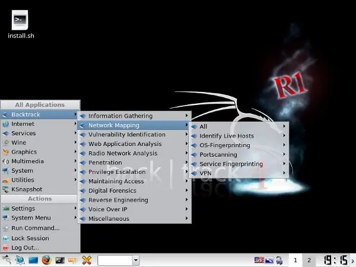The image size is (356, 267).
Task: Click the Lock Session icon
Action: click(x=6, y=239)
